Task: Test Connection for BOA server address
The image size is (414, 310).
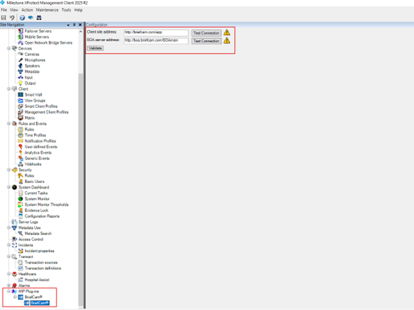Action: (x=206, y=41)
